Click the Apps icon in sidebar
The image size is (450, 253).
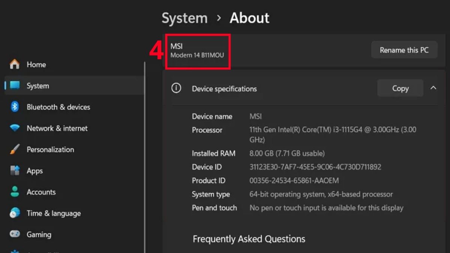click(x=15, y=171)
